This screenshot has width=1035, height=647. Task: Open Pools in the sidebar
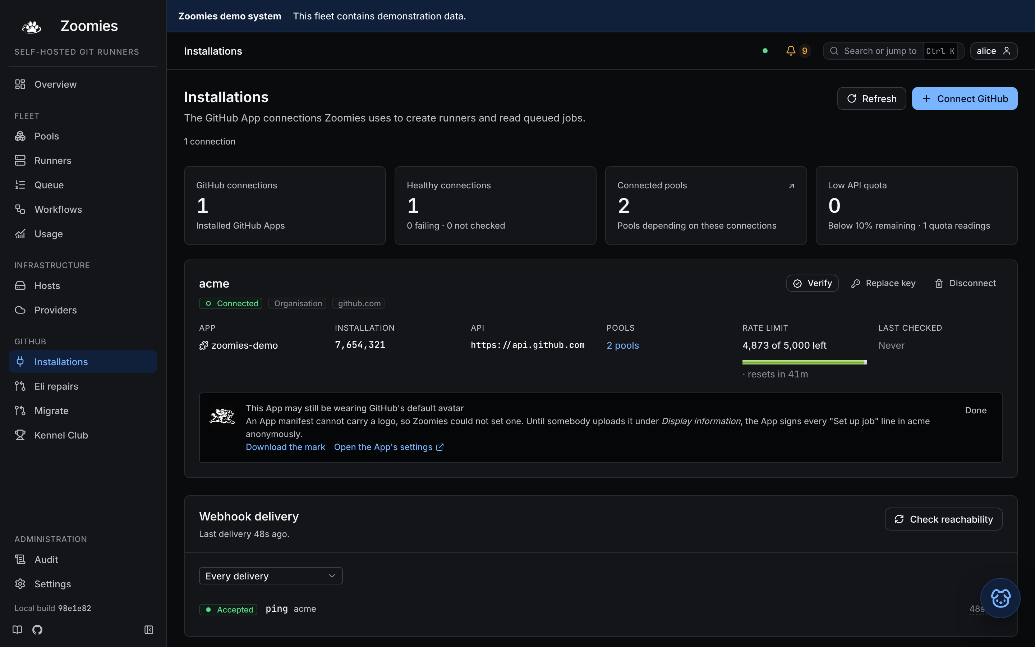point(83,136)
